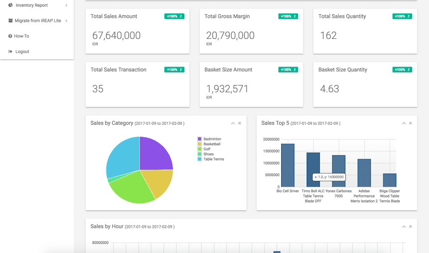Close the Sales by Hour panel
This screenshot has height=253, width=429.
click(411, 227)
